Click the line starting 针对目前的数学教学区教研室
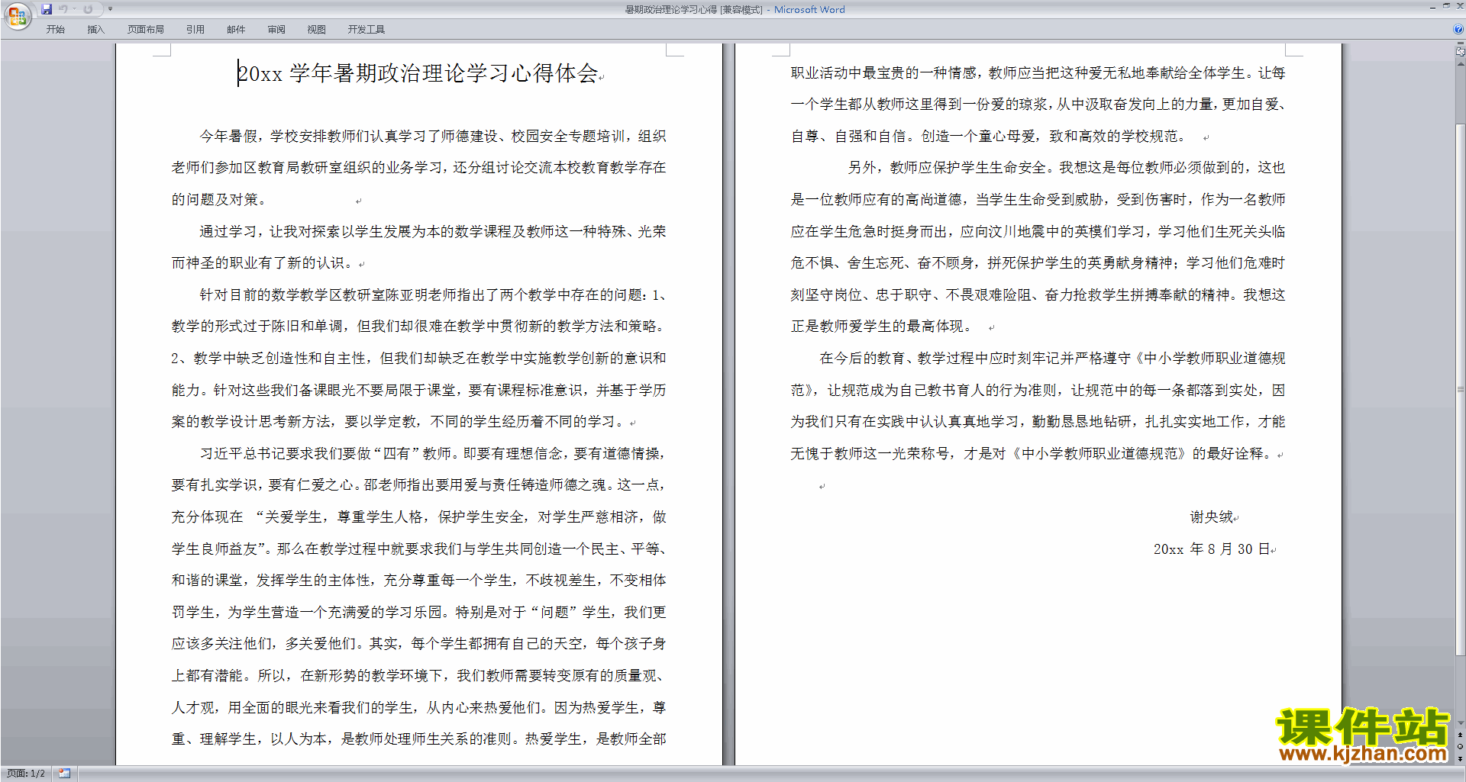 433,295
